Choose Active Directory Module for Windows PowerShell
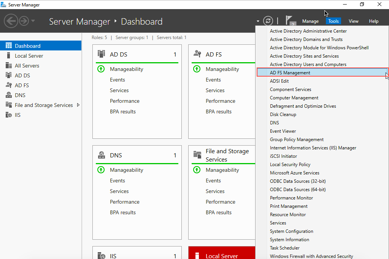 319,48
